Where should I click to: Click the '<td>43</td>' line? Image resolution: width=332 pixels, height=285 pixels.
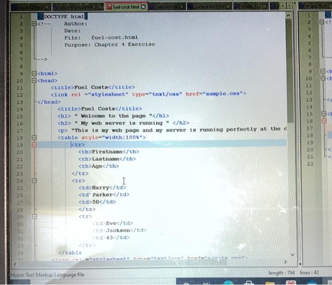111,237
